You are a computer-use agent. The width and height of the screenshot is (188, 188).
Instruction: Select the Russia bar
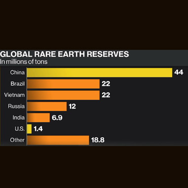[47, 107]
